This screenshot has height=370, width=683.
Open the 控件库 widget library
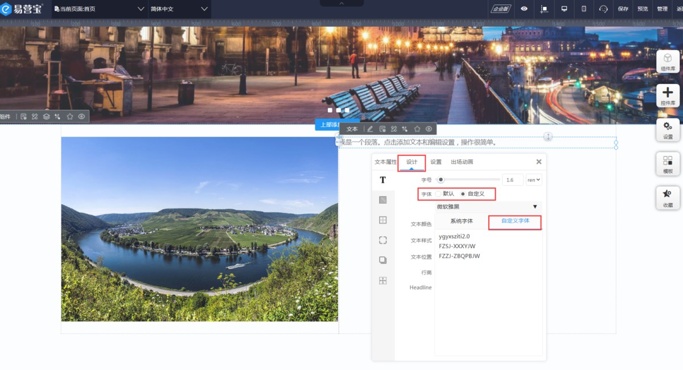click(x=668, y=96)
